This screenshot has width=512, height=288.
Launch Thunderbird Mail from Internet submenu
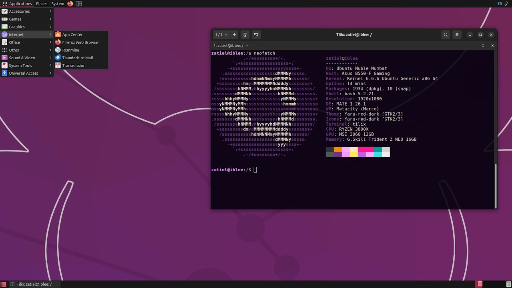coord(81,58)
